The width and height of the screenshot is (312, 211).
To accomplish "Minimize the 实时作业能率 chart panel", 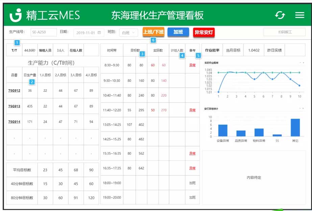I will [x=300, y=63].
